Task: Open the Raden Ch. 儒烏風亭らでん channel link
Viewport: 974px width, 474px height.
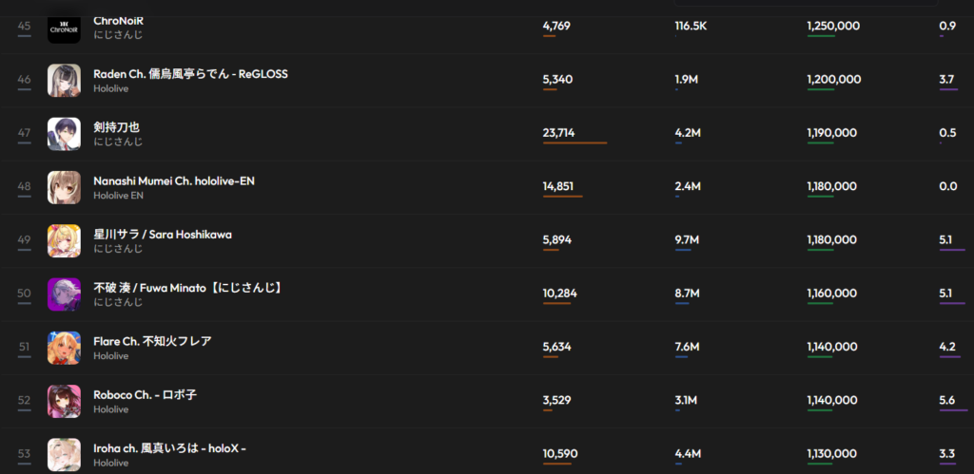Action: tap(190, 74)
